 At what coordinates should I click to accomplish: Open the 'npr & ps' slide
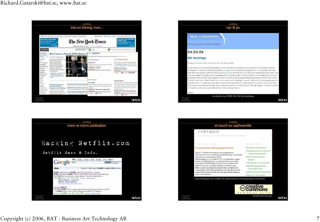233,61
